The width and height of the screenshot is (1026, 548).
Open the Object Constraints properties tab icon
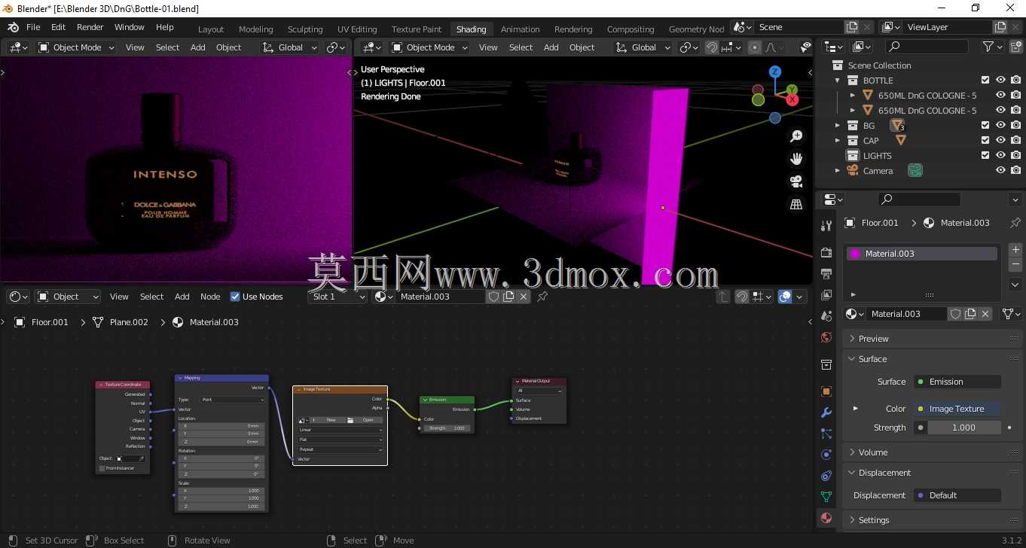[x=826, y=476]
